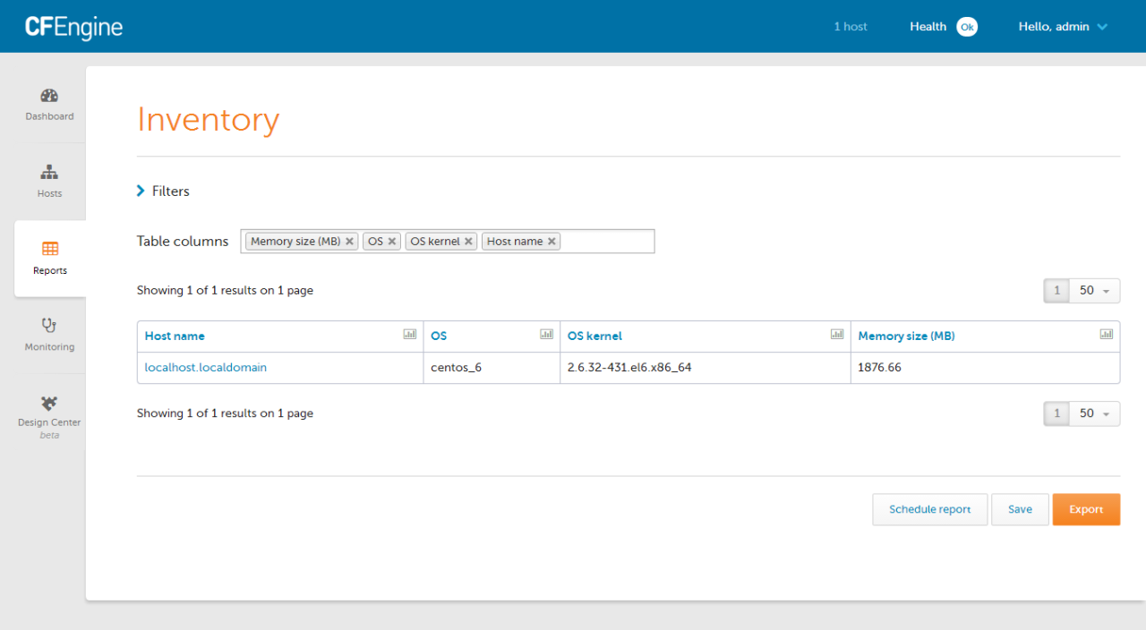The height and width of the screenshot is (630, 1146).
Task: Open the Dashboard page from the sidebar
Action: [49, 103]
